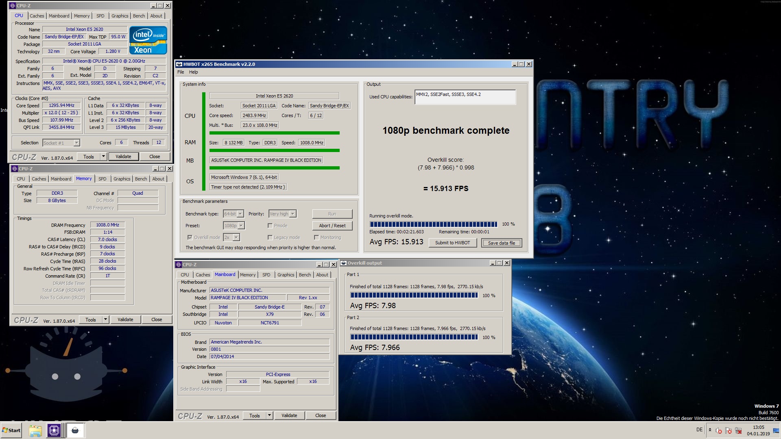Image resolution: width=781 pixels, height=439 pixels.
Task: Click the CPU-Z Mainboard window title icon
Action: pos(179,265)
